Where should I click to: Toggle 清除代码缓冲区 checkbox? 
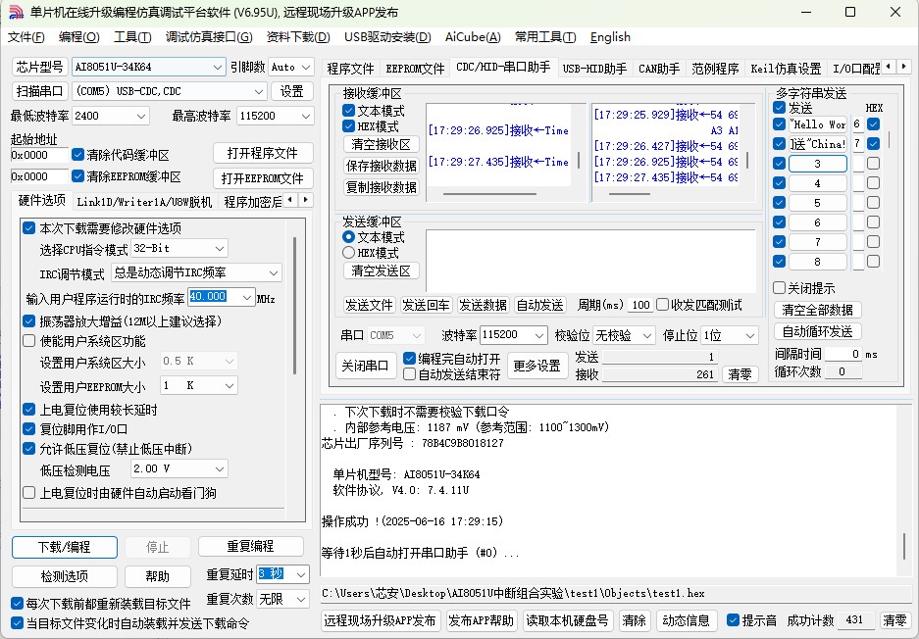coord(77,155)
